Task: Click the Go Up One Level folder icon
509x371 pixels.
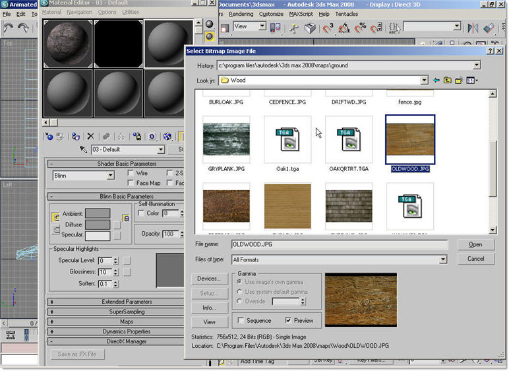Action: [x=448, y=81]
